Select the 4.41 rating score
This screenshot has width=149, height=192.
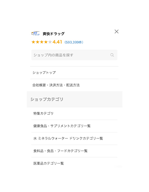tap(57, 42)
